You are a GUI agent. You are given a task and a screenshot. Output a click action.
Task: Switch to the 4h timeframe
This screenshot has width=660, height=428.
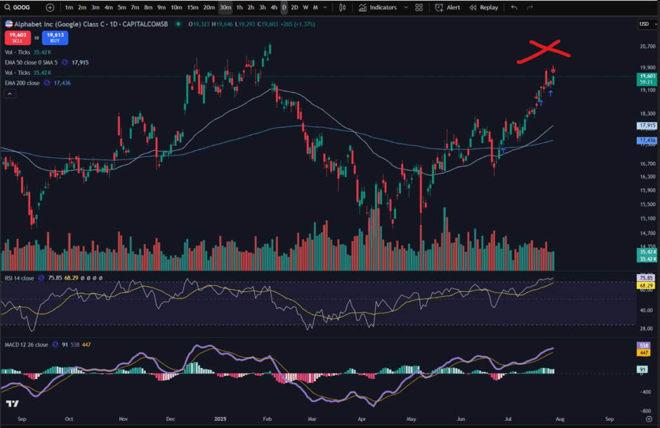coord(273,8)
